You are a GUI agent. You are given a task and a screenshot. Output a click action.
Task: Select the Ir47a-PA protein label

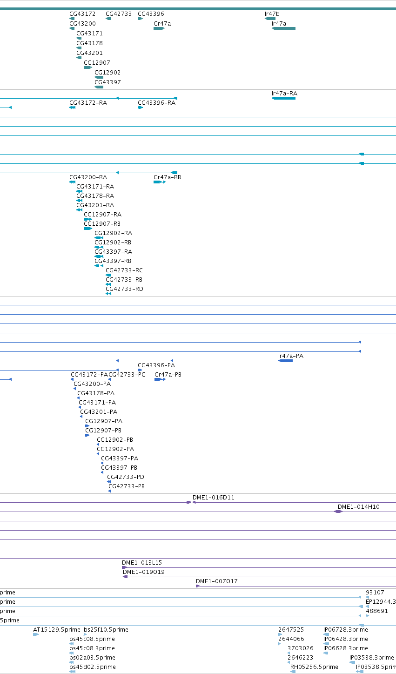pyautogui.click(x=291, y=356)
